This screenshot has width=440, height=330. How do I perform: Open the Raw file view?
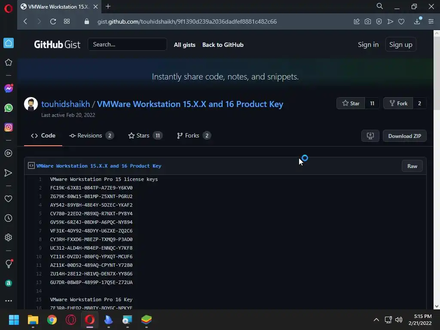click(x=412, y=166)
